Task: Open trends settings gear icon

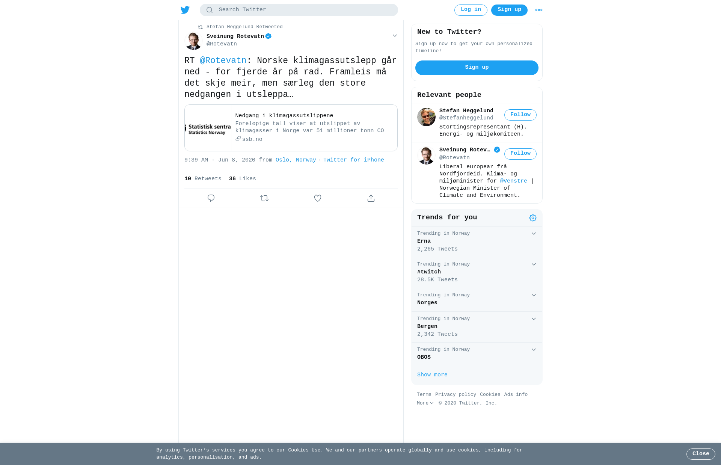Action: 533,218
